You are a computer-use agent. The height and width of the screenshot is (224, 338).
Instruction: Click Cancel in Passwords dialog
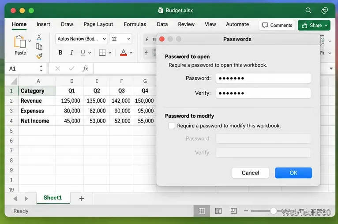(x=251, y=173)
